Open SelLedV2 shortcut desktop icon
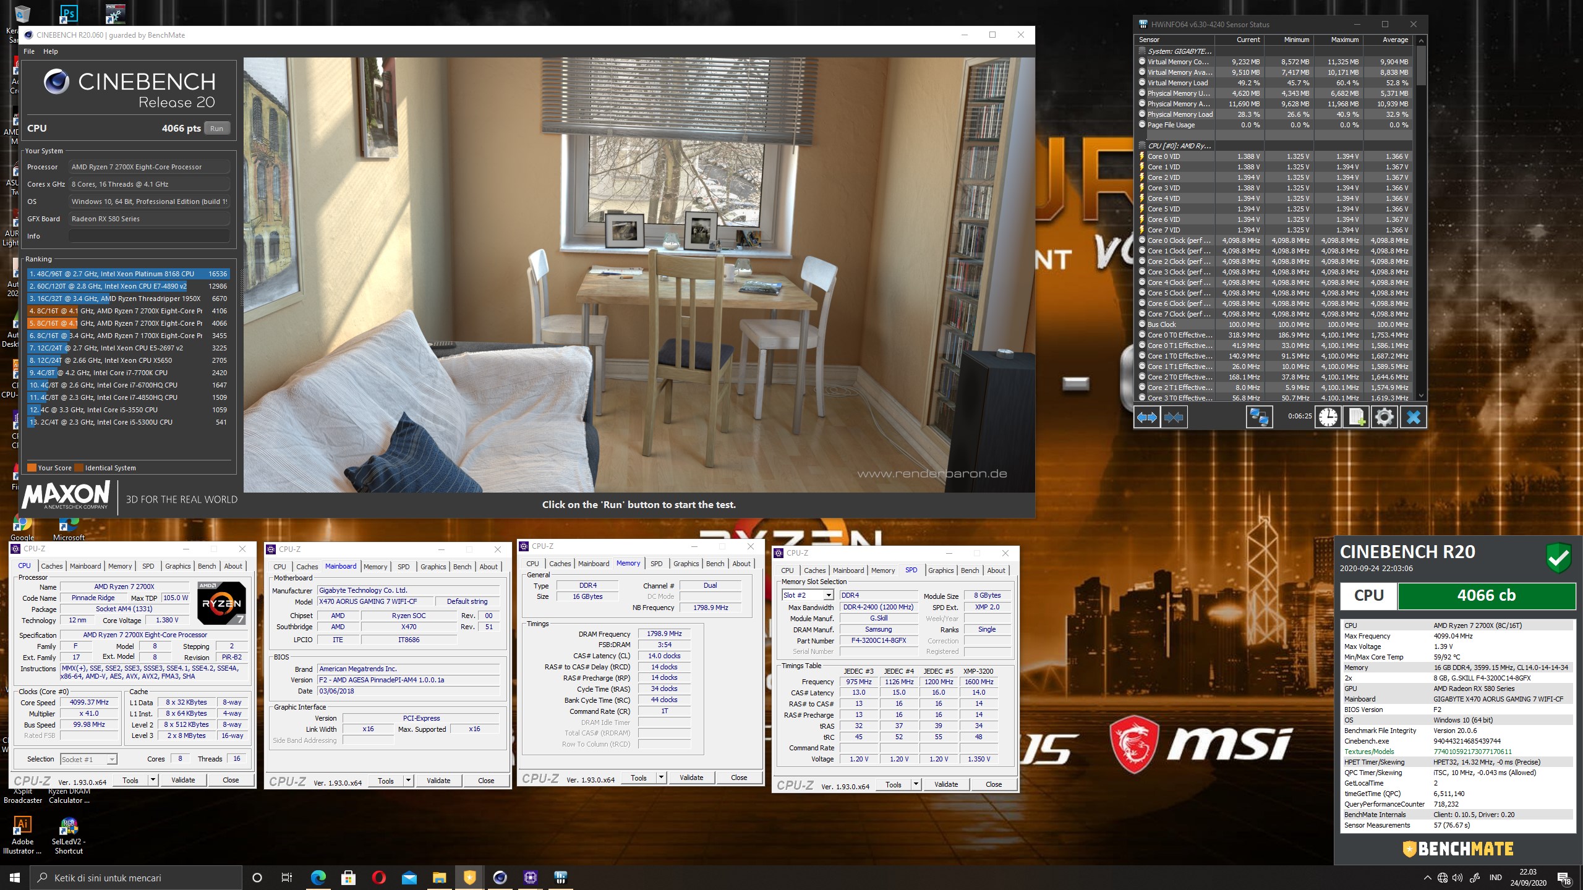This screenshot has height=890, width=1583. 68,834
